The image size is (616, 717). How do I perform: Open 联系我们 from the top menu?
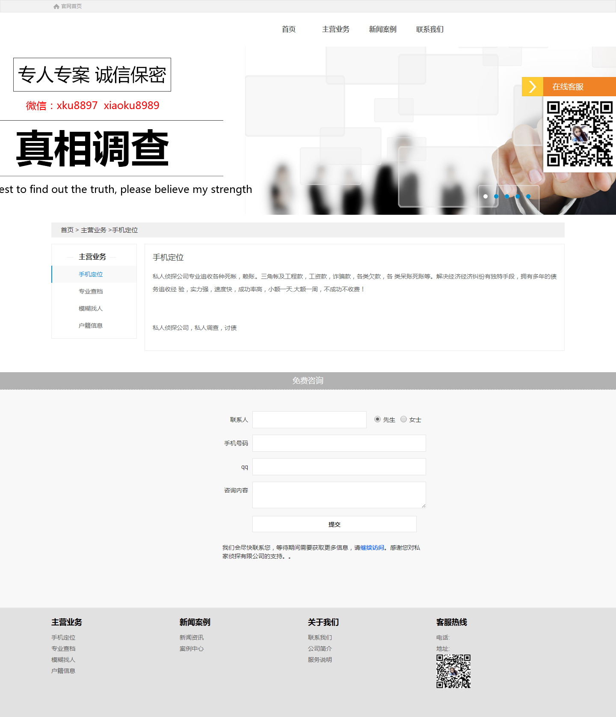click(429, 30)
